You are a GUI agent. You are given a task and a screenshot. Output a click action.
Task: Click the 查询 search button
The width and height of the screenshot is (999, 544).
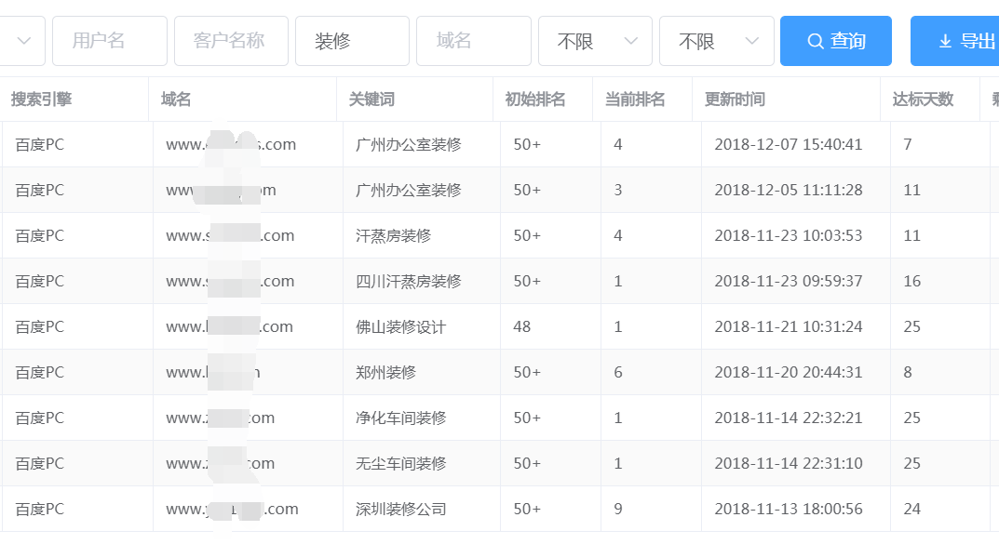(835, 41)
